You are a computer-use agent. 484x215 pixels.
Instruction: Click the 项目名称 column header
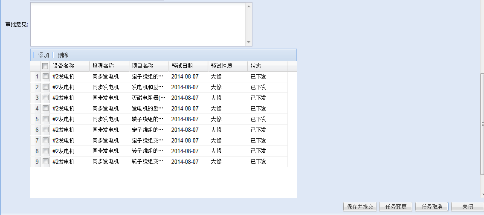142,66
